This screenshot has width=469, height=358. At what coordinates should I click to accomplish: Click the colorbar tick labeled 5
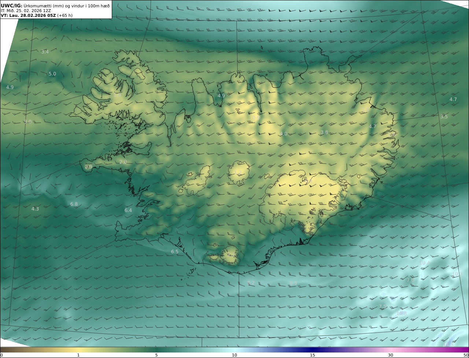pos(156,355)
